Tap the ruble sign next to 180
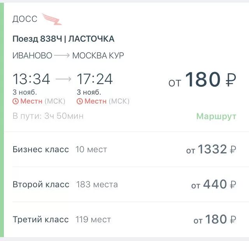The width and height of the screenshot is (249, 241). tap(231, 79)
